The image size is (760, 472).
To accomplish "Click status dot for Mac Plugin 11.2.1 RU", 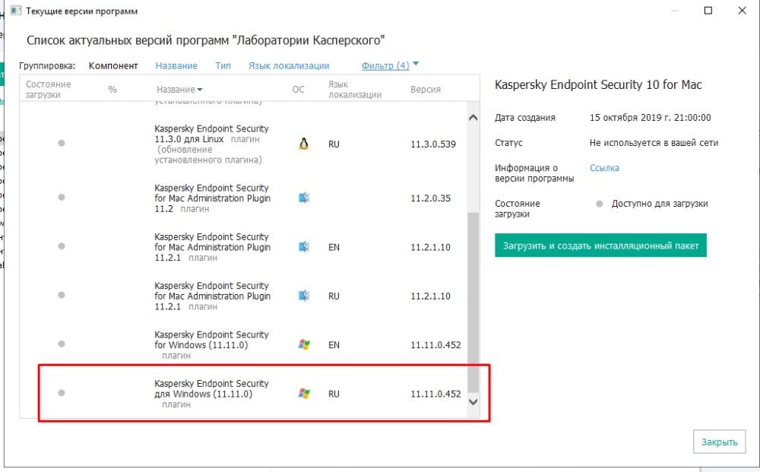I will 62,295.
